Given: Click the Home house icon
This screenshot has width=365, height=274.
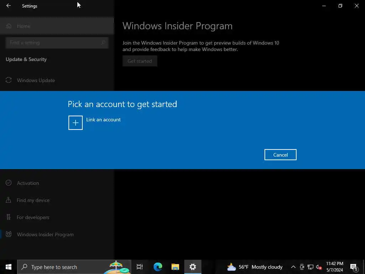Looking at the screenshot, I should [9, 26].
